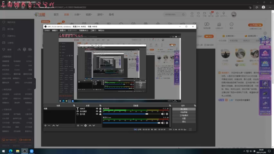Image resolution: width=274 pixels, height=154 pixels.
Task: Open Douyu client download (客户端) icon
Action: click(211, 13)
